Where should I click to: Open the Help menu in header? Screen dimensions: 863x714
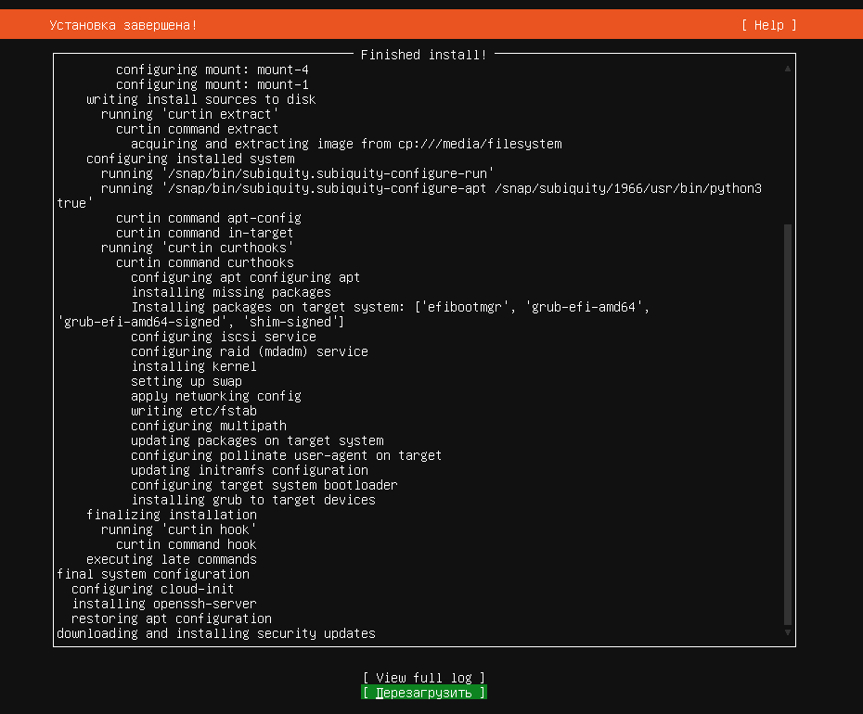pyautogui.click(x=769, y=25)
